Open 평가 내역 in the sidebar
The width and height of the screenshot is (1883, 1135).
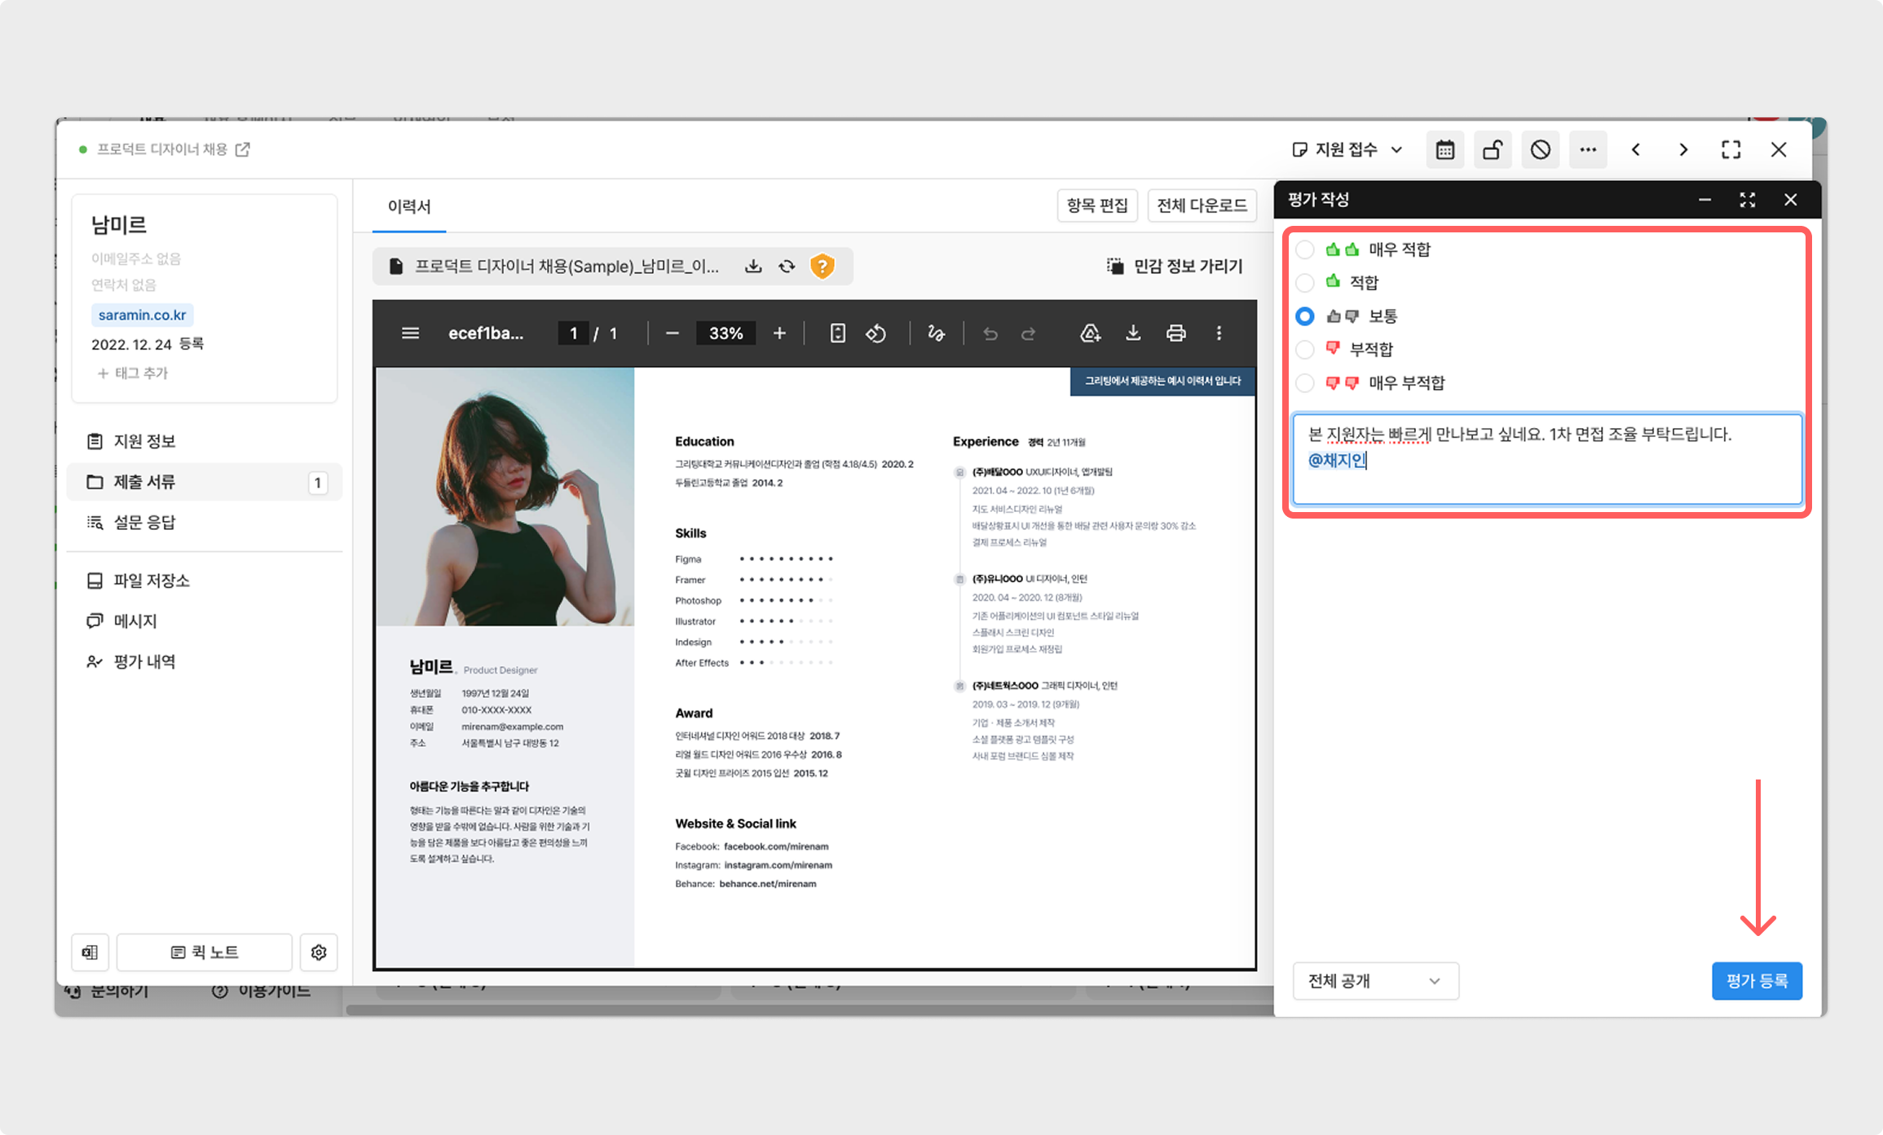[x=204, y=662]
